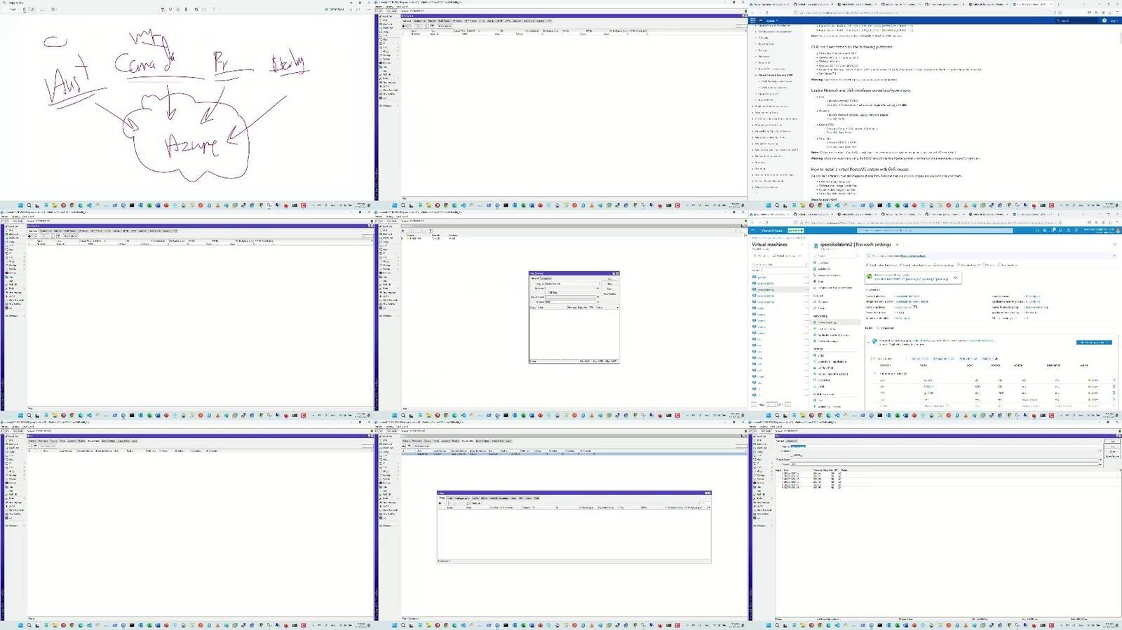The width and height of the screenshot is (1122, 630).
Task: Click the blue Create port rule button in Azure
Action: (x=1094, y=342)
